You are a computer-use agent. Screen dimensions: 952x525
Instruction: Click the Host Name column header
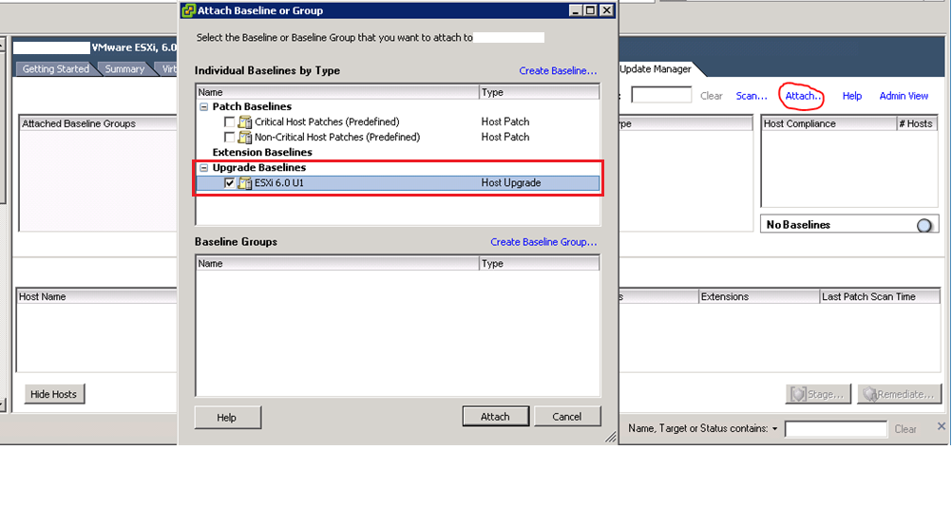click(x=97, y=297)
